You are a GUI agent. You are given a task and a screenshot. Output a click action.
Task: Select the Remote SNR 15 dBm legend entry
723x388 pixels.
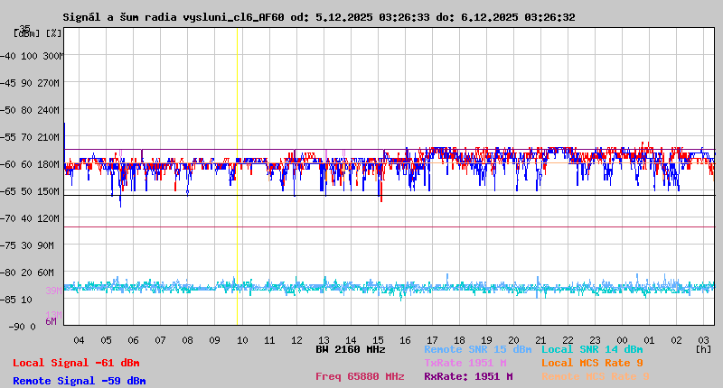(477, 349)
